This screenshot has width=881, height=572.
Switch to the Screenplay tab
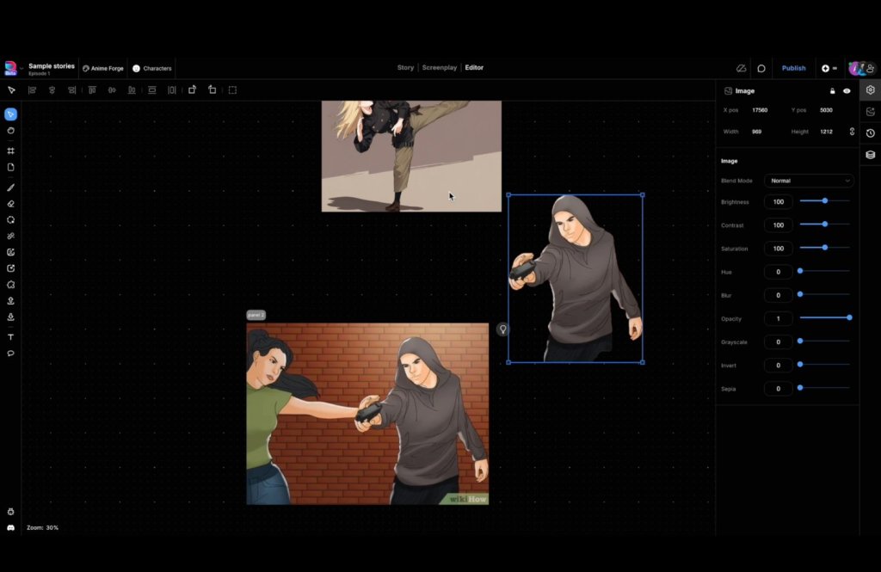coord(439,68)
